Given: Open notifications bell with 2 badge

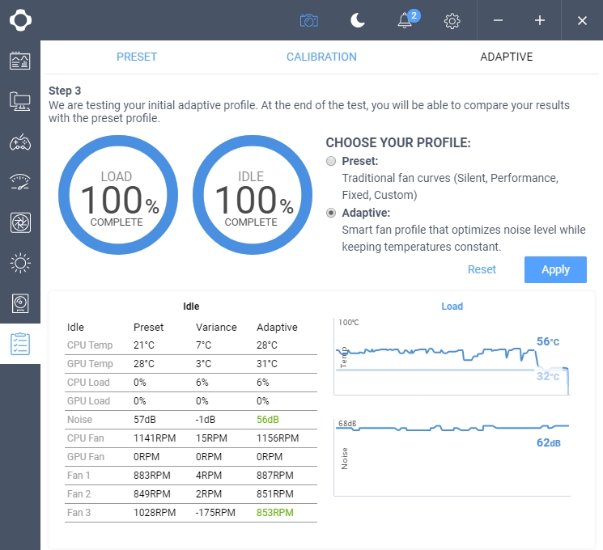Looking at the screenshot, I should click(x=406, y=21).
